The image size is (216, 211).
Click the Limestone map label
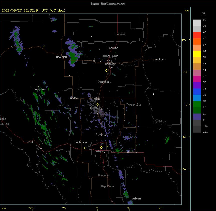pyautogui.click(x=38, y=89)
